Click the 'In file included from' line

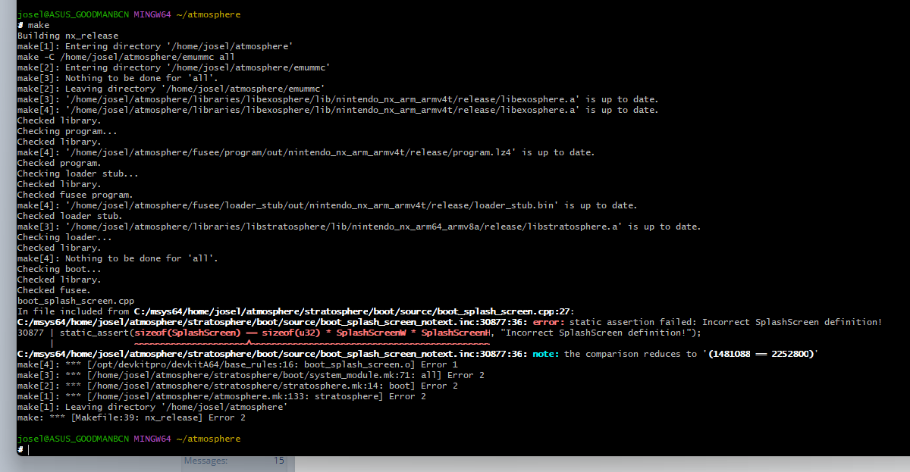click(x=297, y=311)
